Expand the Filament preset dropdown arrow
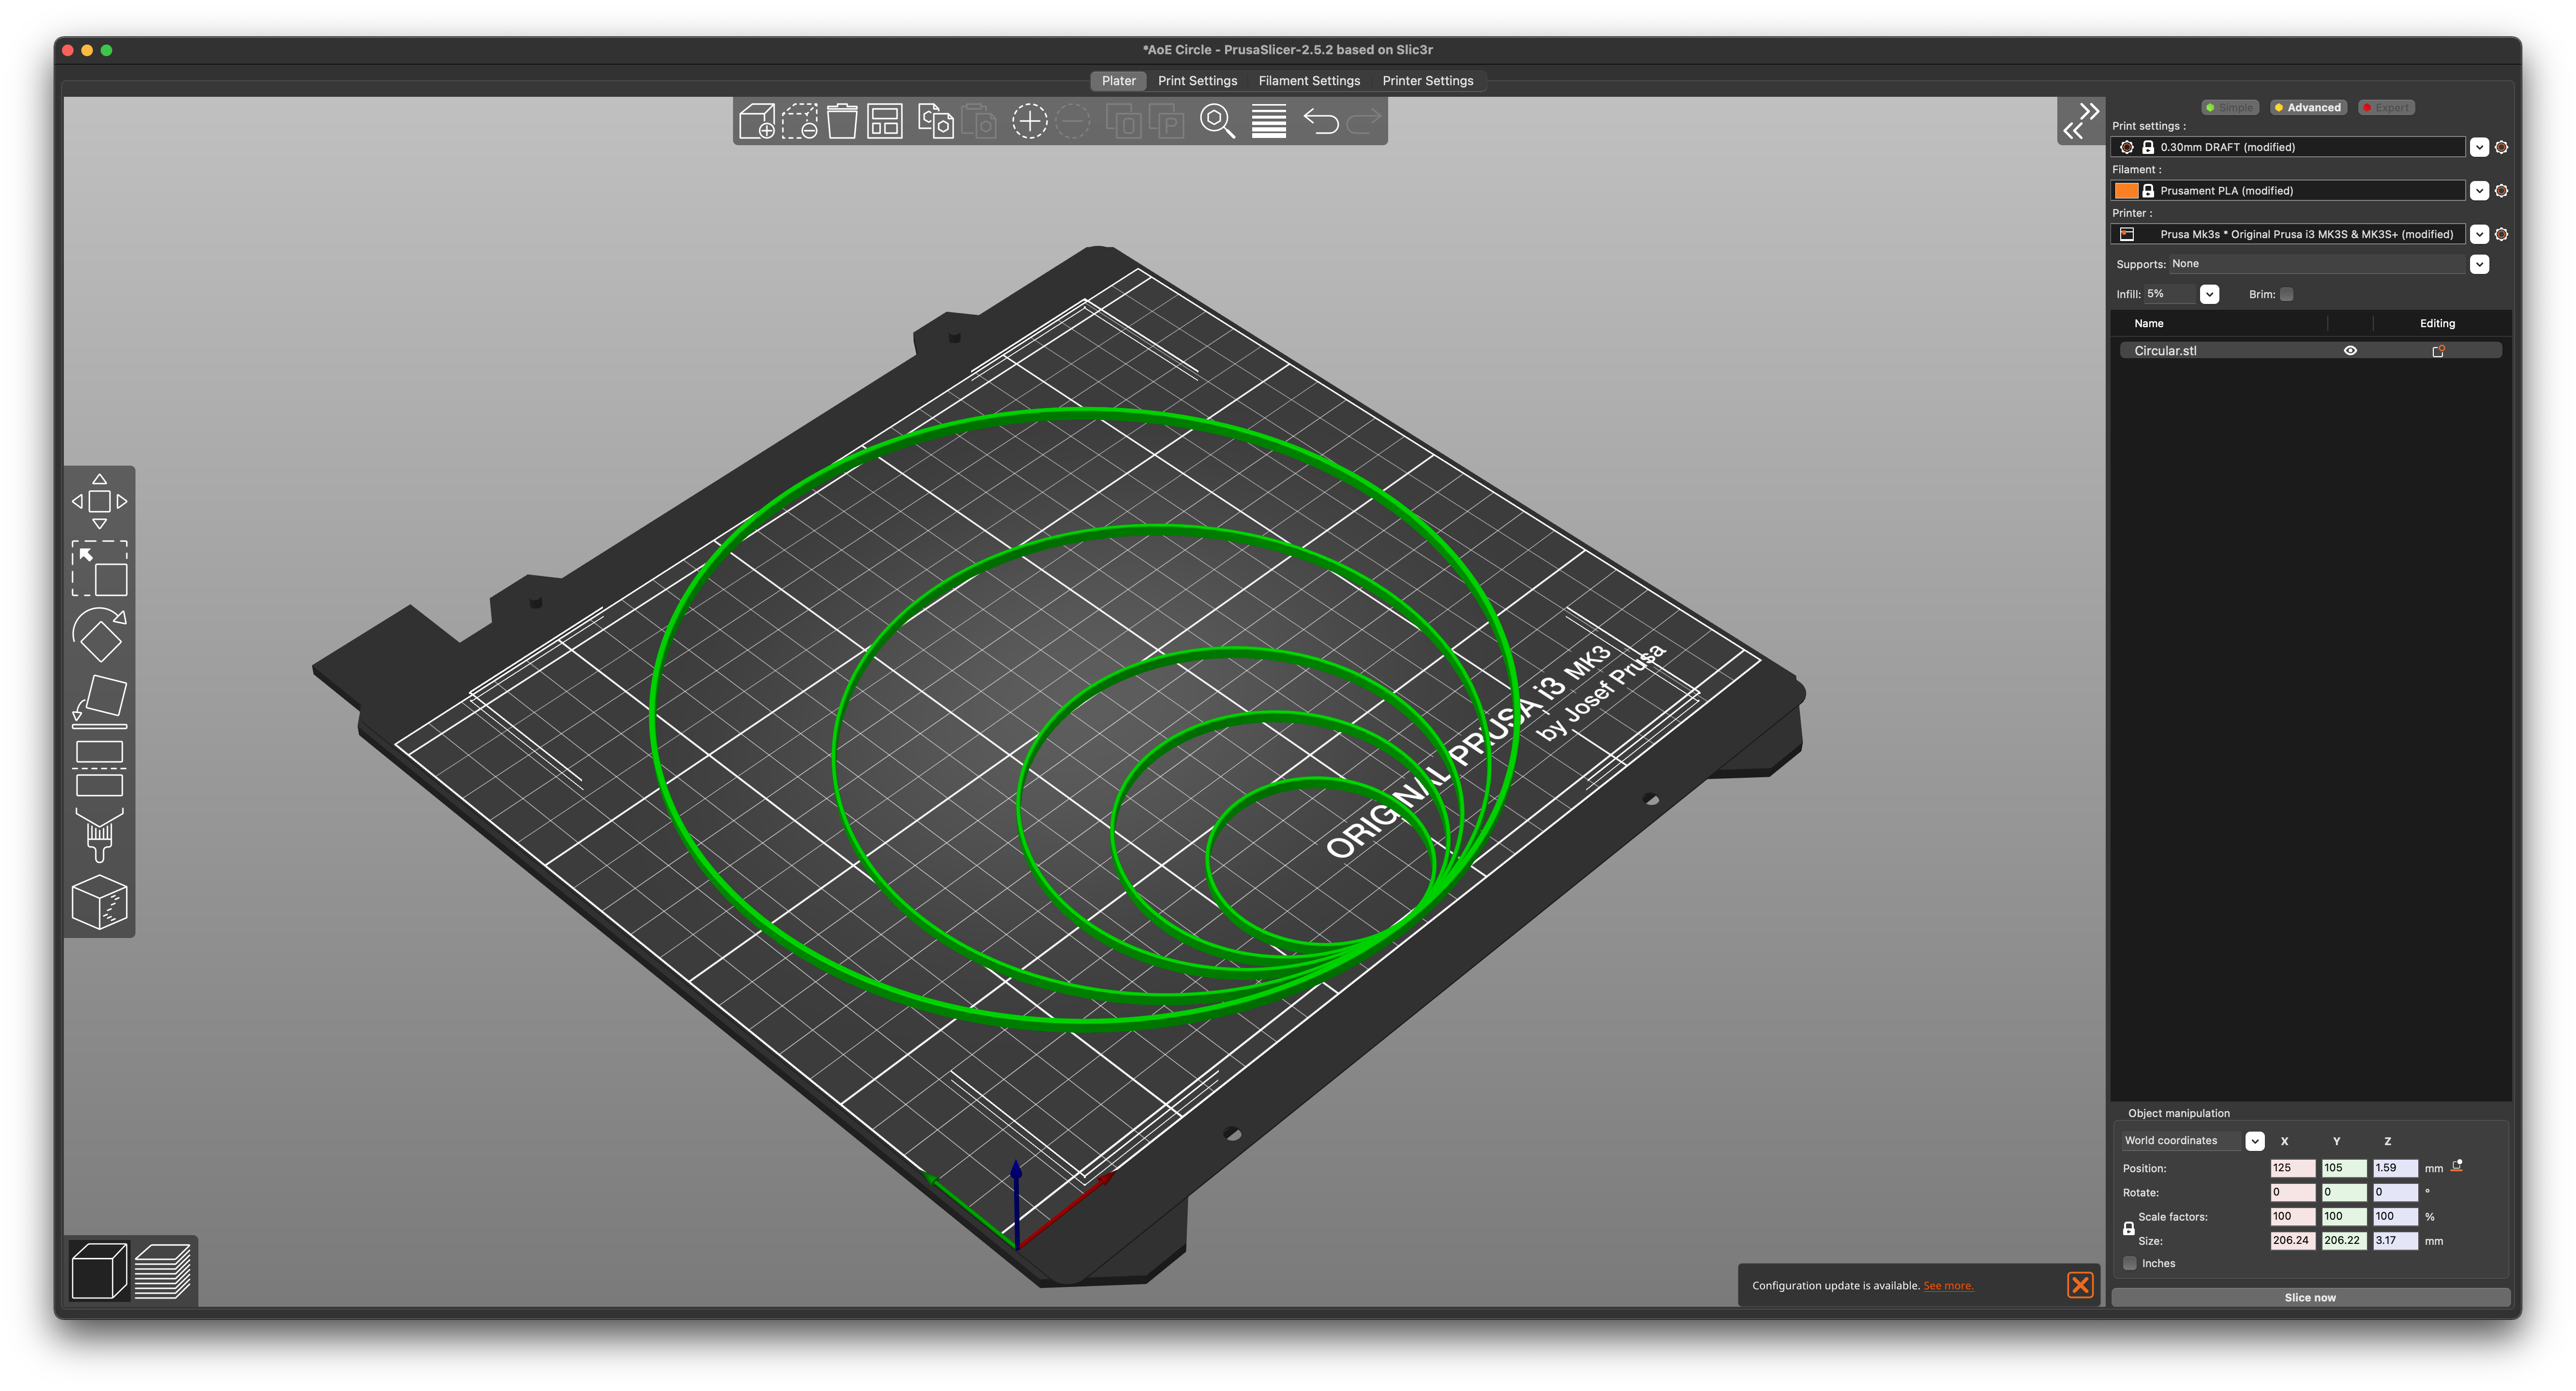Screen dimensions: 2576x1391 [x=2480, y=191]
